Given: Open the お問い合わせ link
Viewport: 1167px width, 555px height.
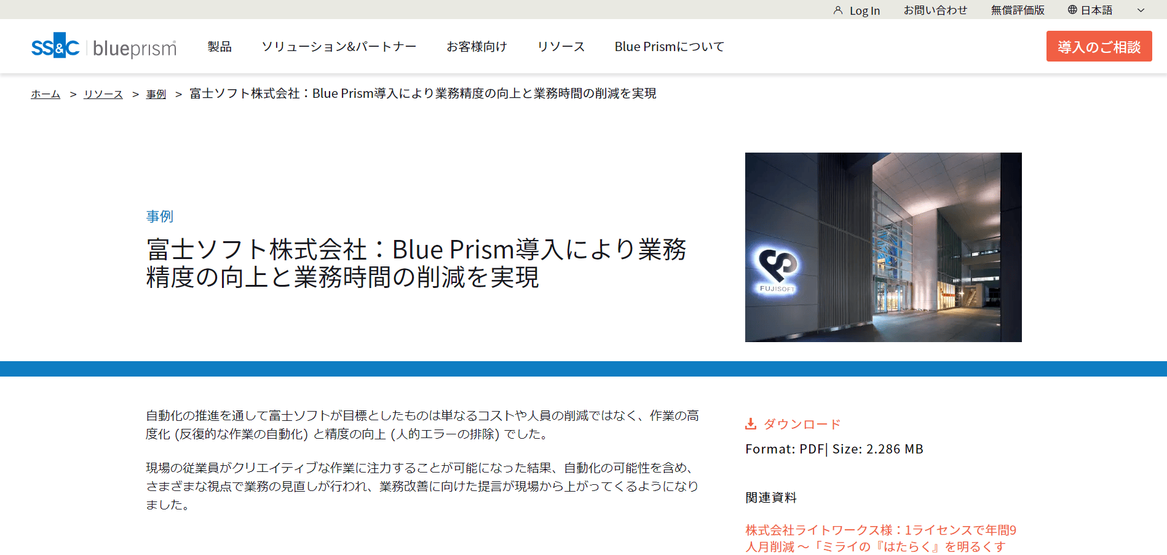Looking at the screenshot, I should click(x=935, y=10).
